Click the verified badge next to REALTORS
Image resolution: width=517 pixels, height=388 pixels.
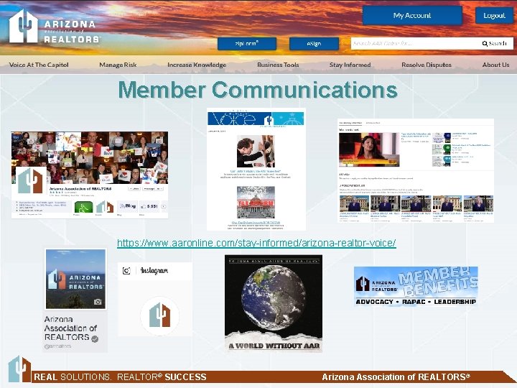pyautogui.click(x=95, y=339)
